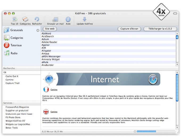Open the English Camino link
Image resolution: width=181 pixels, height=137 pixels.
(54, 112)
